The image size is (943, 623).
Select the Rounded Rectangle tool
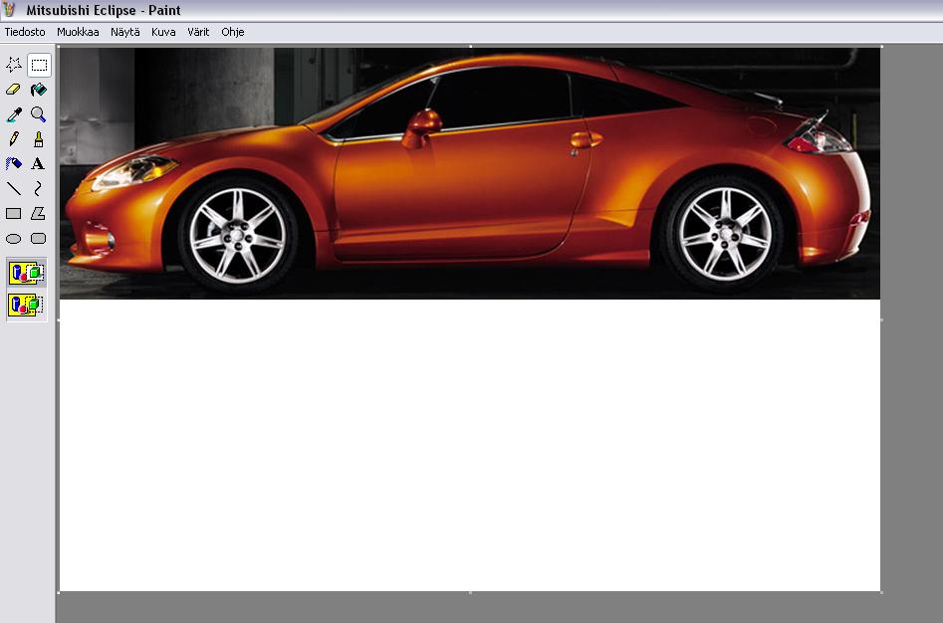pyautogui.click(x=39, y=239)
